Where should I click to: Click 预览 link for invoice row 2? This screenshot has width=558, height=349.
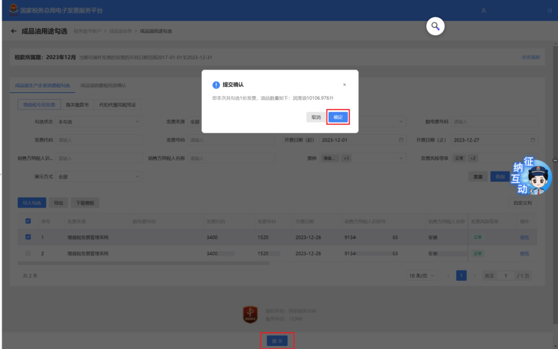click(x=524, y=253)
